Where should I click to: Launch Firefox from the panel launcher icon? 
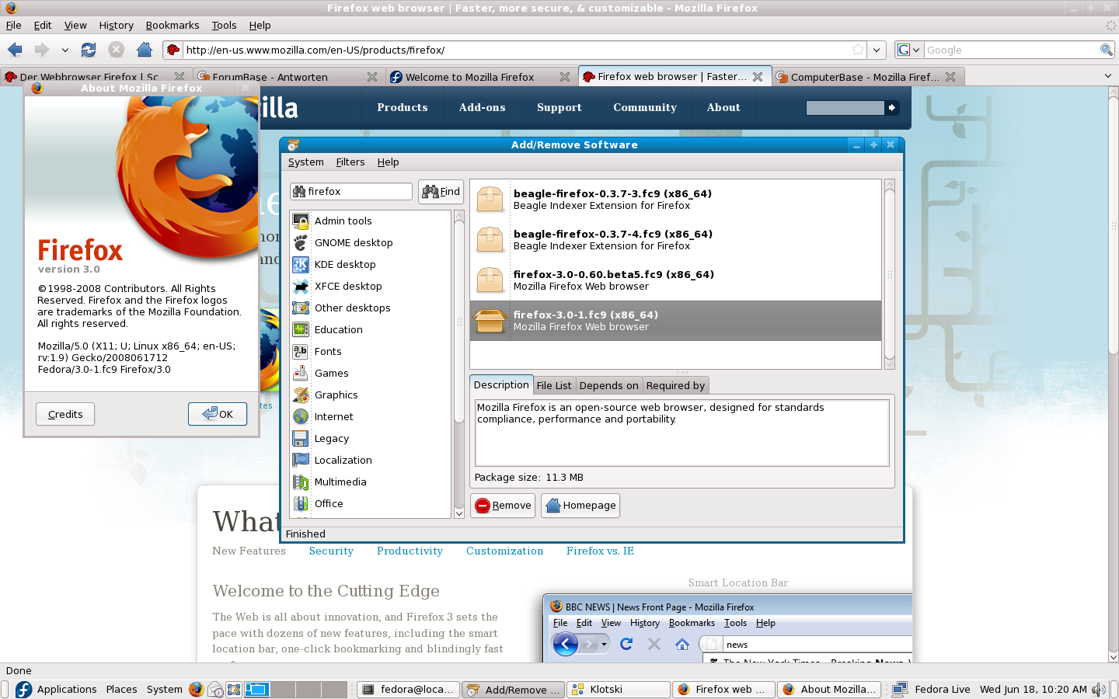196,689
